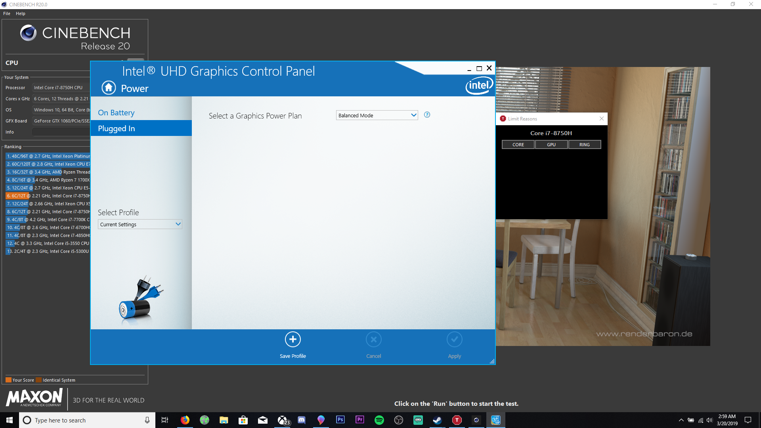Select ranking row 5. 12C/24T Xeon E5
The width and height of the screenshot is (761, 428).
click(x=48, y=188)
